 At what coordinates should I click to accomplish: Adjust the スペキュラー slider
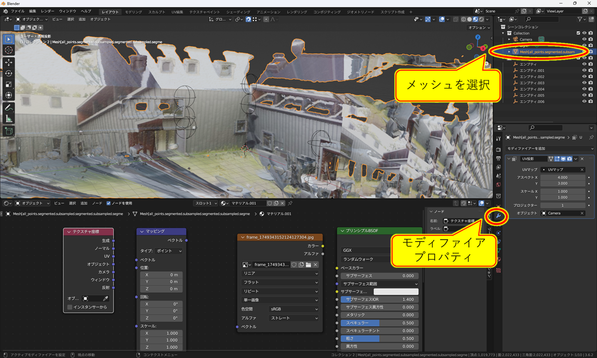point(380,323)
